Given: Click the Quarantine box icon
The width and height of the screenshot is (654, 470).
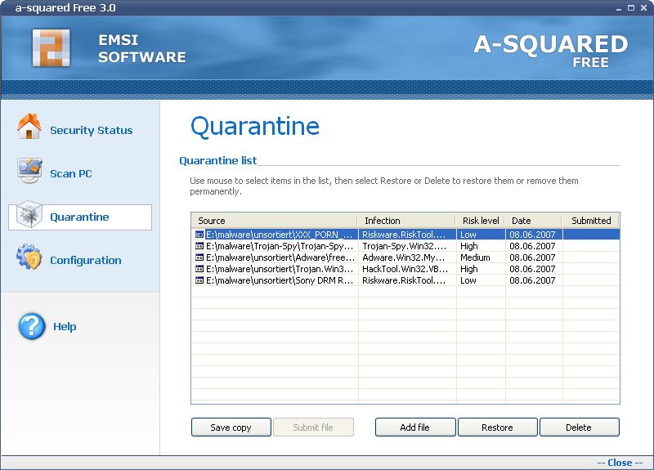Looking at the screenshot, I should click(x=29, y=216).
